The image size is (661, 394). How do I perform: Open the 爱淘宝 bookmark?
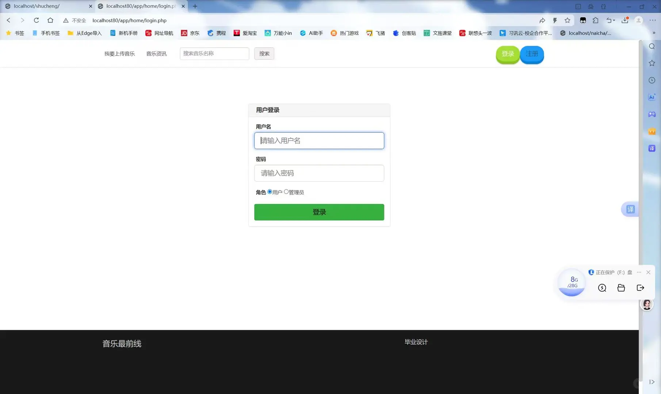click(245, 33)
